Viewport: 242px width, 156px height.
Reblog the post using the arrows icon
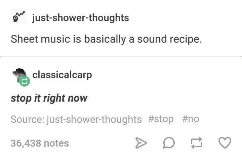coord(197,143)
